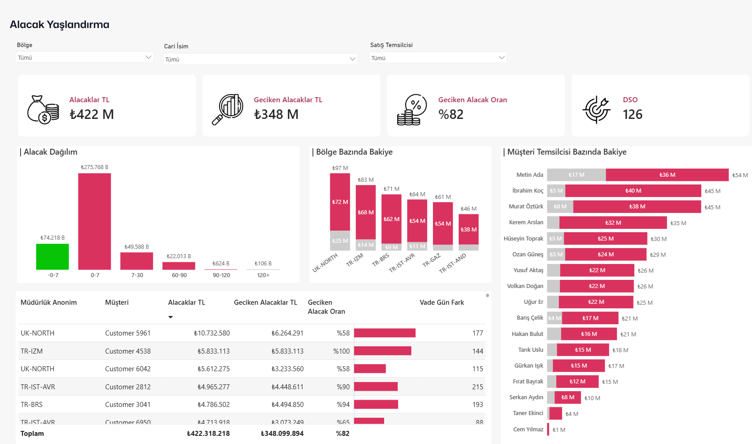Screen dimensions: 752x444
Task: Select Murat Öztürk's red ₺38 M bar
Action: tap(637, 207)
